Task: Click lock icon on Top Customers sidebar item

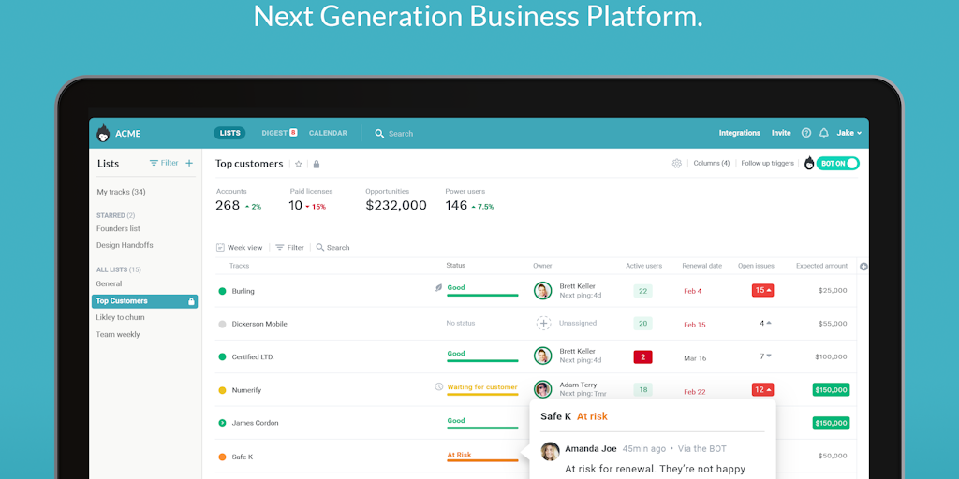Action: [191, 301]
